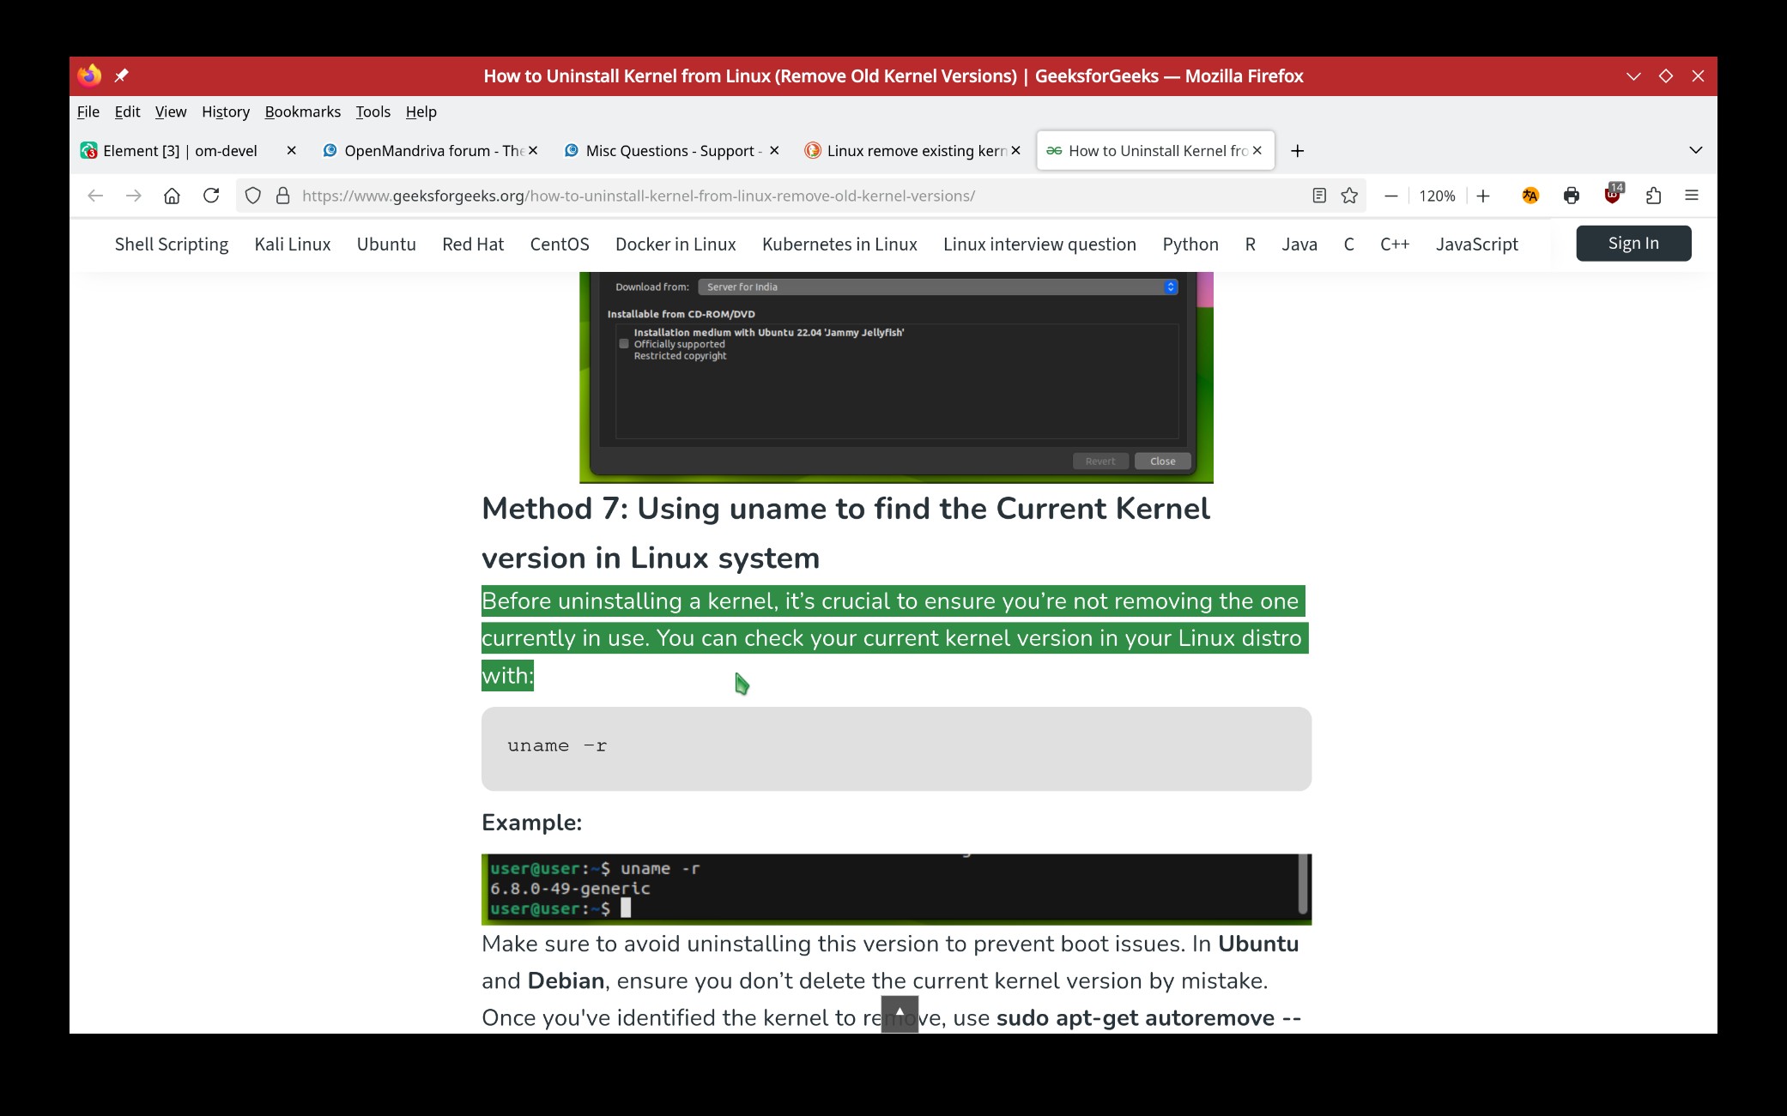The width and height of the screenshot is (1787, 1116).
Task: Close the Linux remove existing kernel tab
Action: pos(1016,150)
